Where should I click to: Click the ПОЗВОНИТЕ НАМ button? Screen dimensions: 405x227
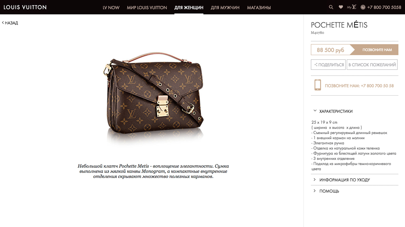click(x=376, y=50)
